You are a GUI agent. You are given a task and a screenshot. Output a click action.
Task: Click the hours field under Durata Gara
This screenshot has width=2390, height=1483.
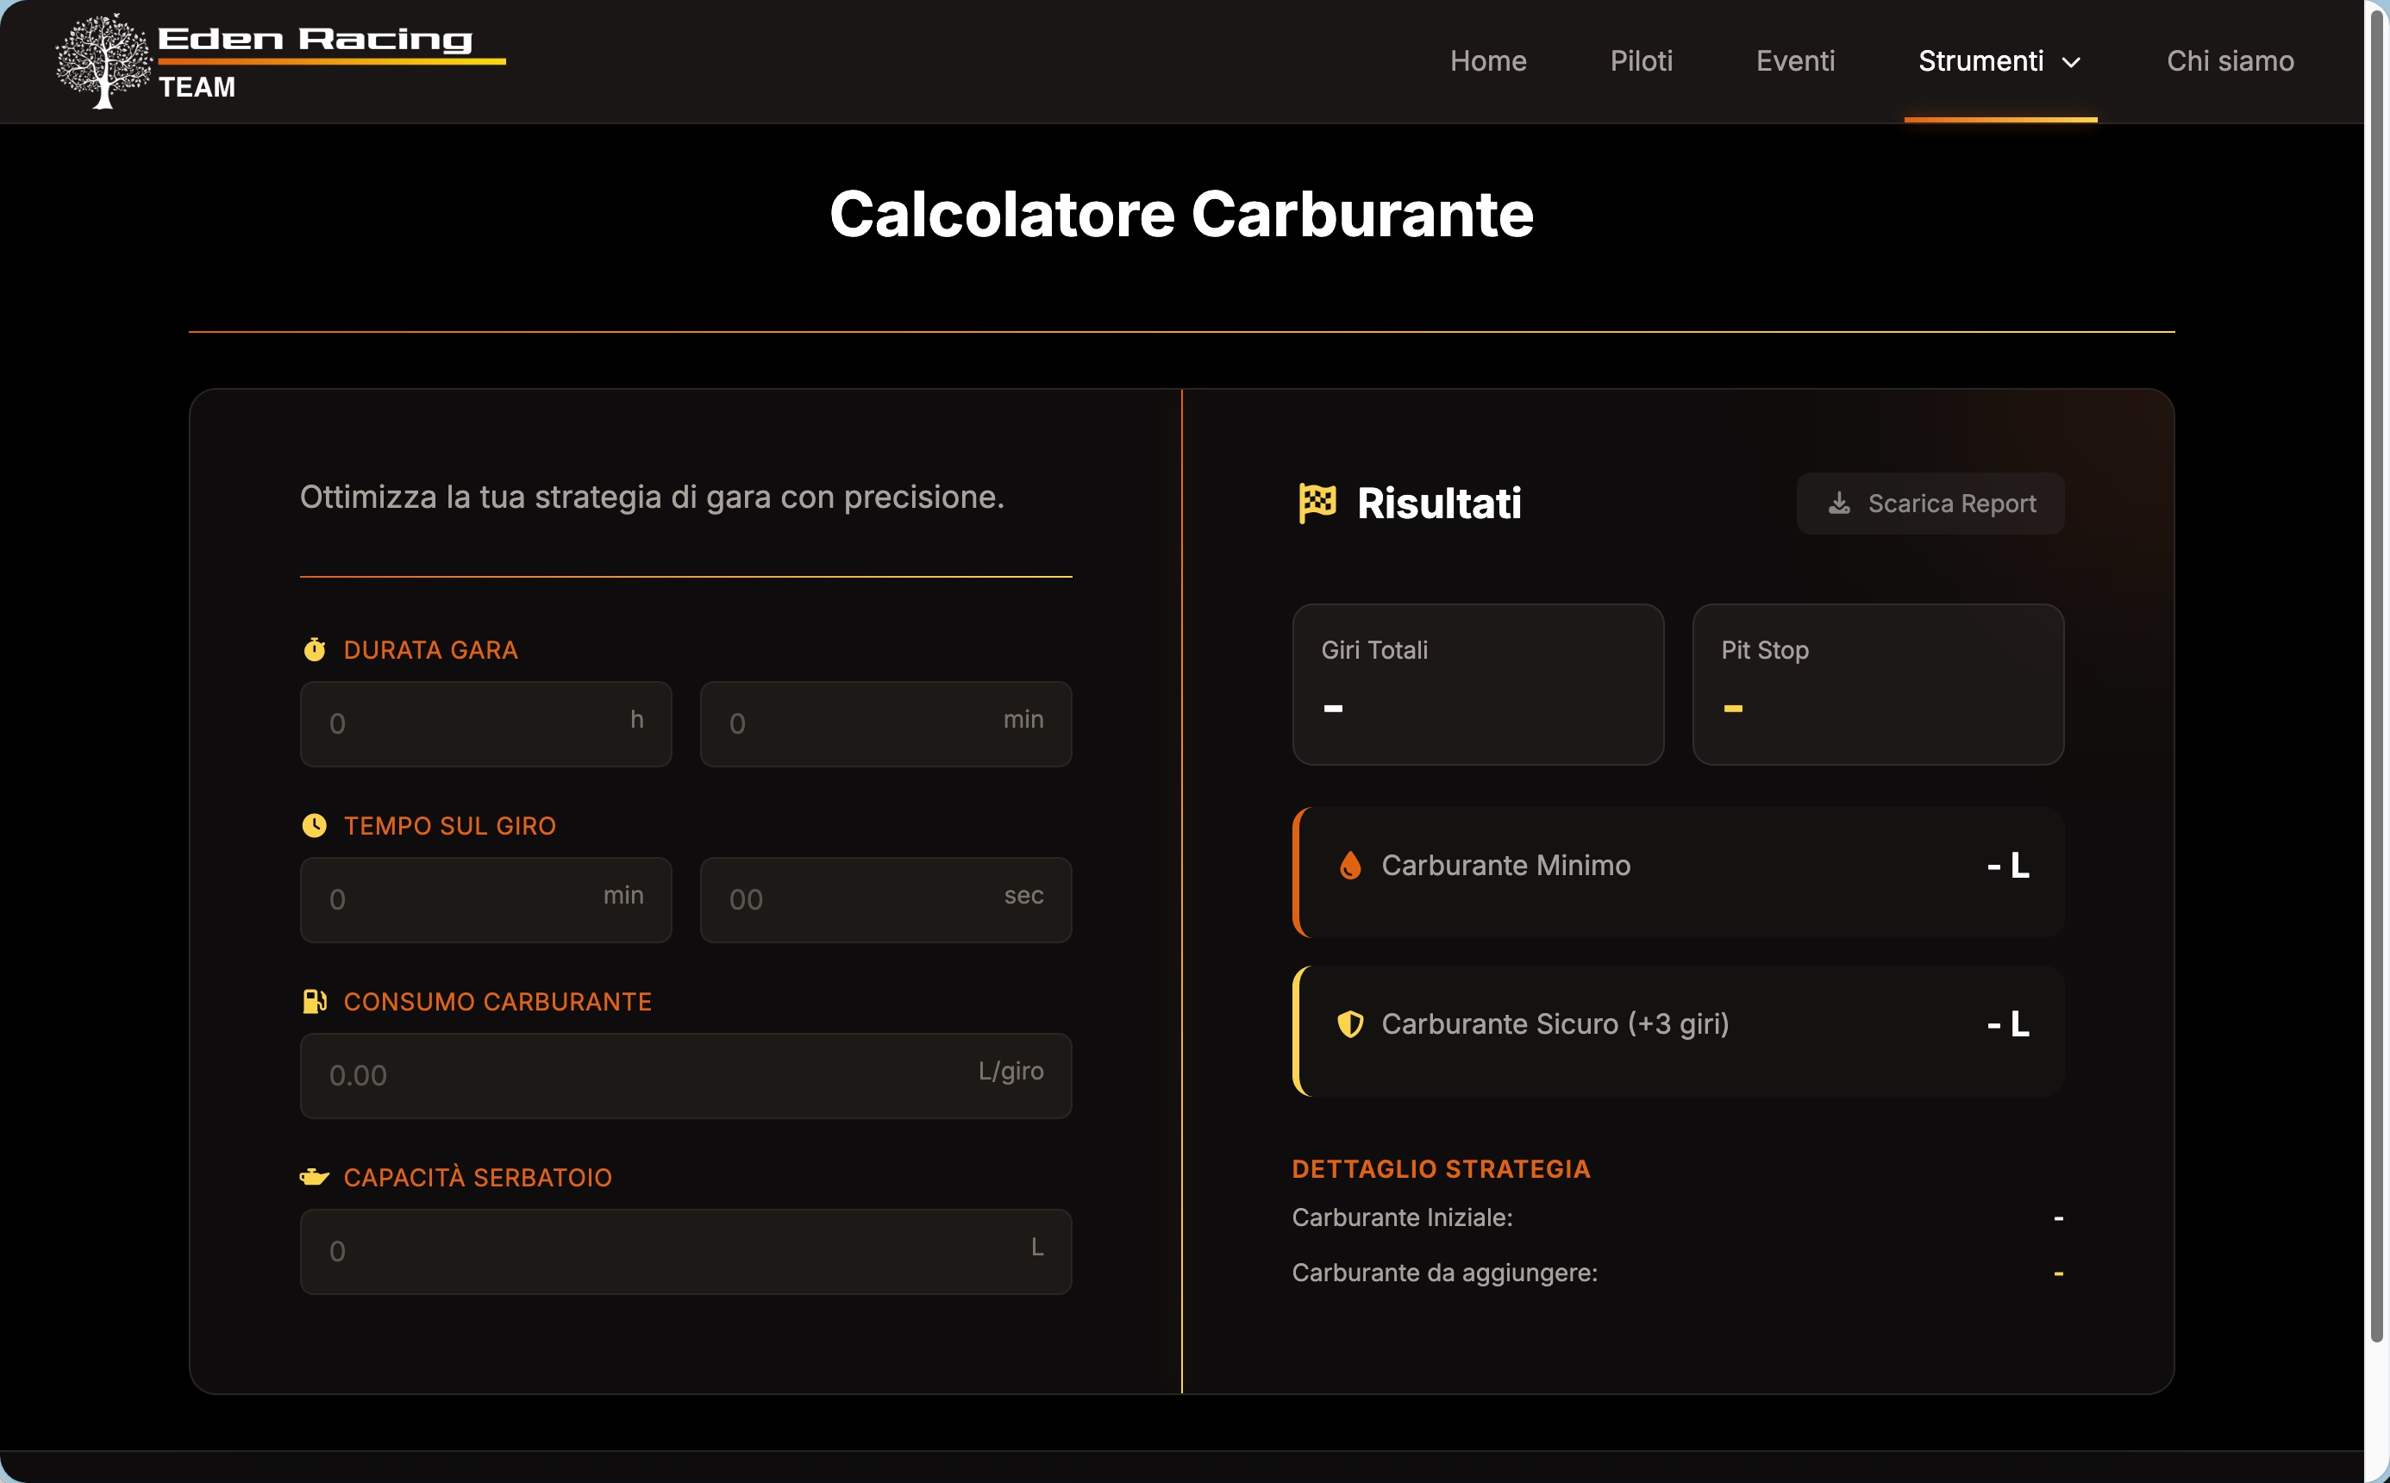pos(485,724)
